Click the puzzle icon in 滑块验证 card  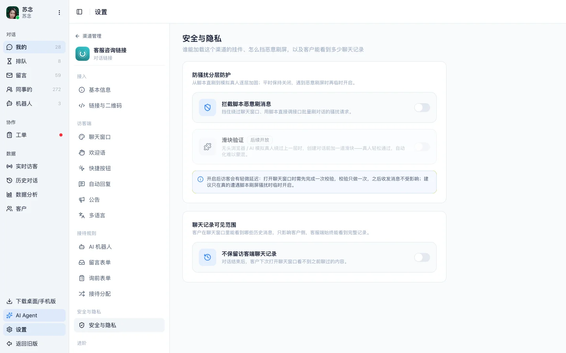point(208,147)
